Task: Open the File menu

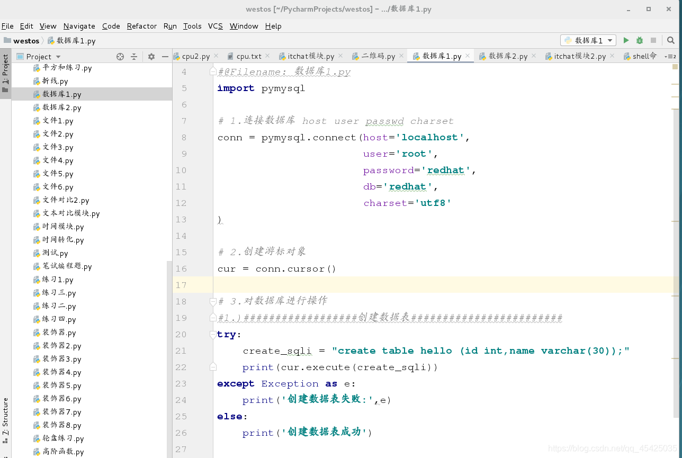Action: (x=7, y=26)
